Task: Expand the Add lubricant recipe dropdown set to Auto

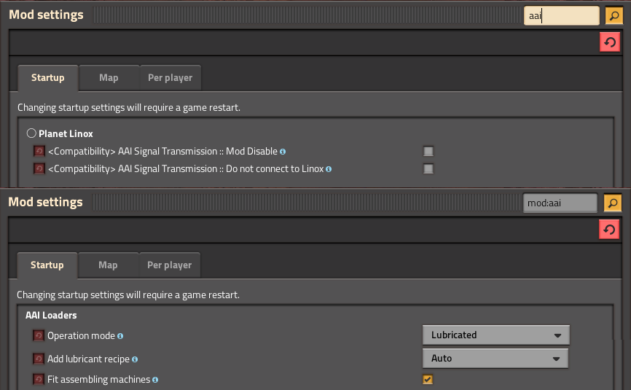Action: pyautogui.click(x=495, y=359)
